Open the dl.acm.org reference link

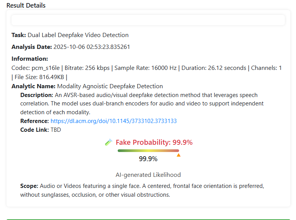[x=113, y=121]
